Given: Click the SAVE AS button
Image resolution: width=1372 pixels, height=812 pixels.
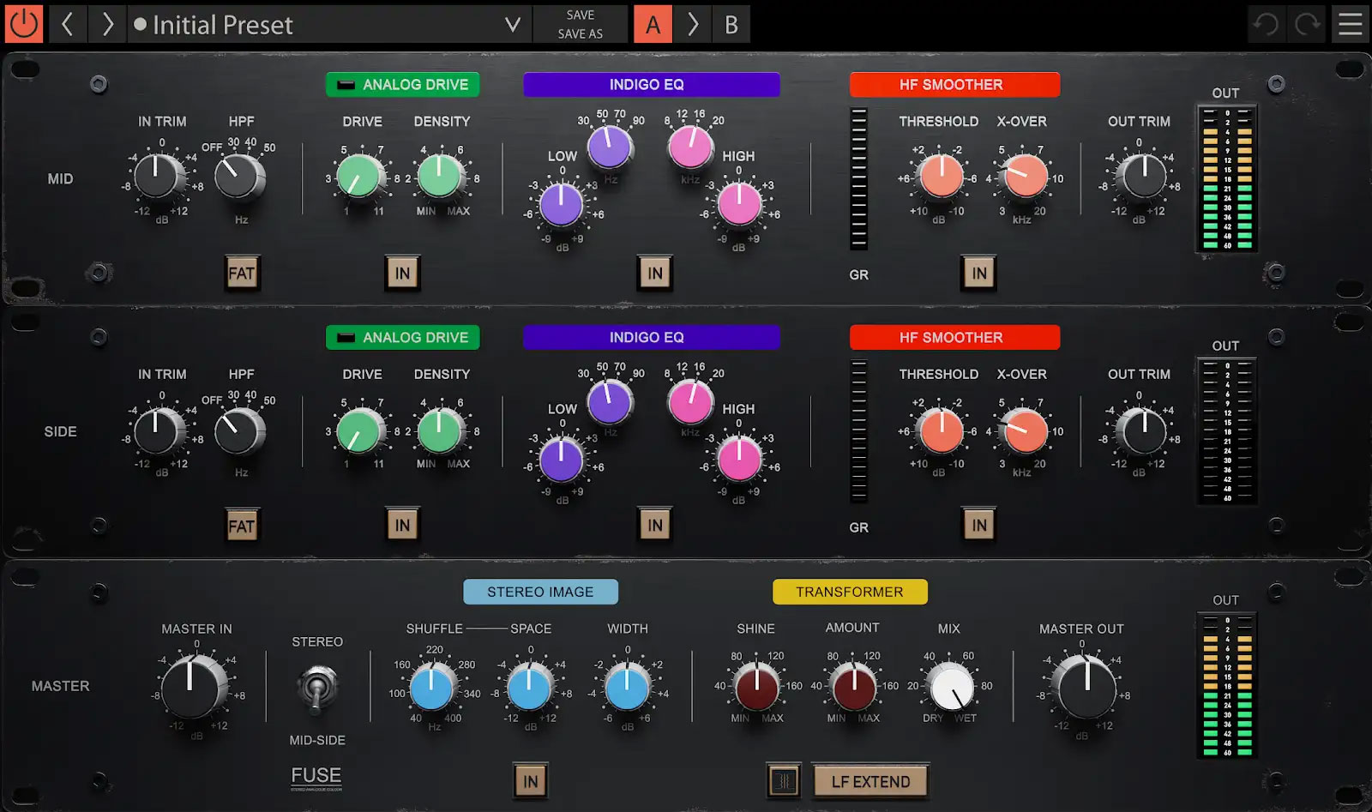Looking at the screenshot, I should 581,34.
